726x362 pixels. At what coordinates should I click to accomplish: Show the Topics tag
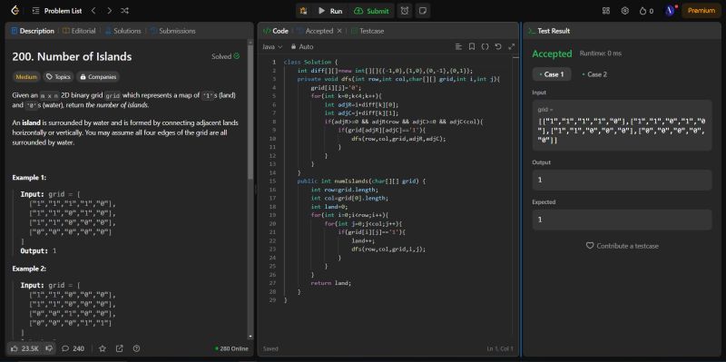(x=58, y=77)
